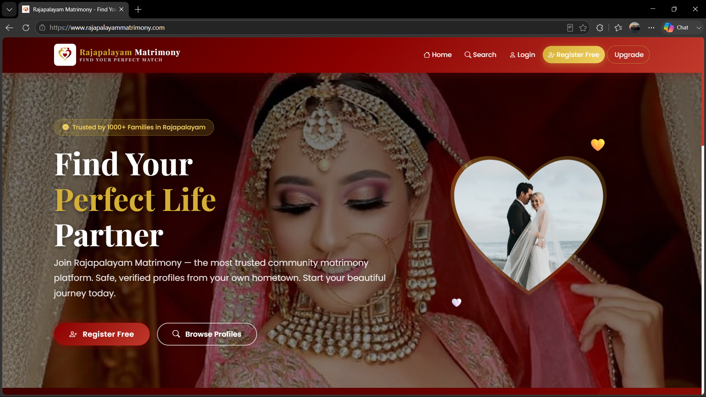Open immersive reader view icon
Image resolution: width=706 pixels, height=397 pixels.
coord(570,28)
